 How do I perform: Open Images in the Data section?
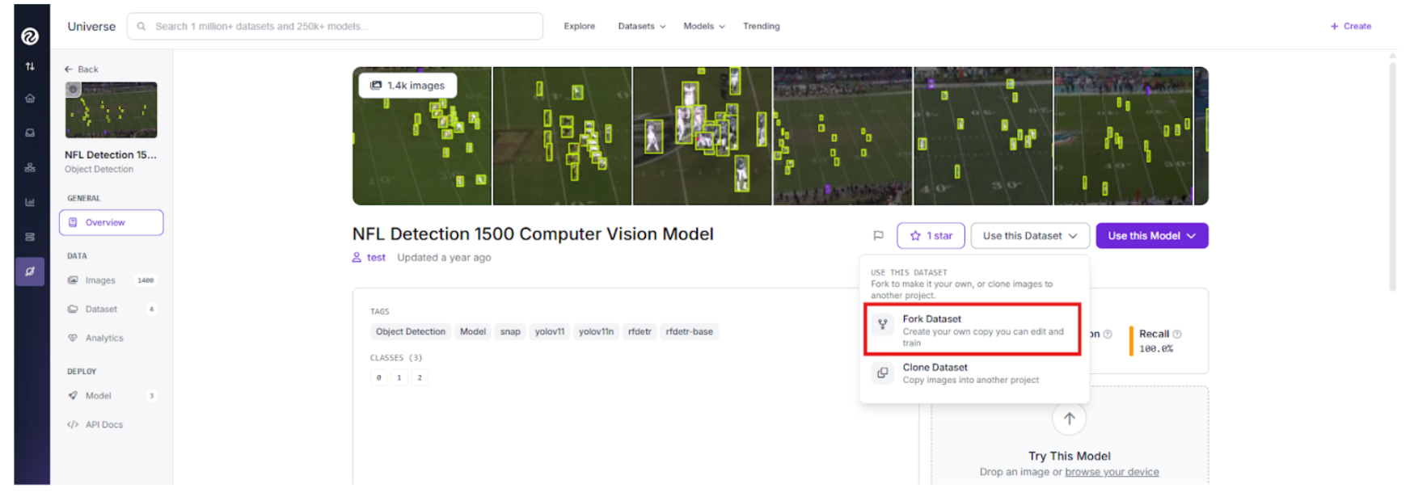(x=111, y=281)
